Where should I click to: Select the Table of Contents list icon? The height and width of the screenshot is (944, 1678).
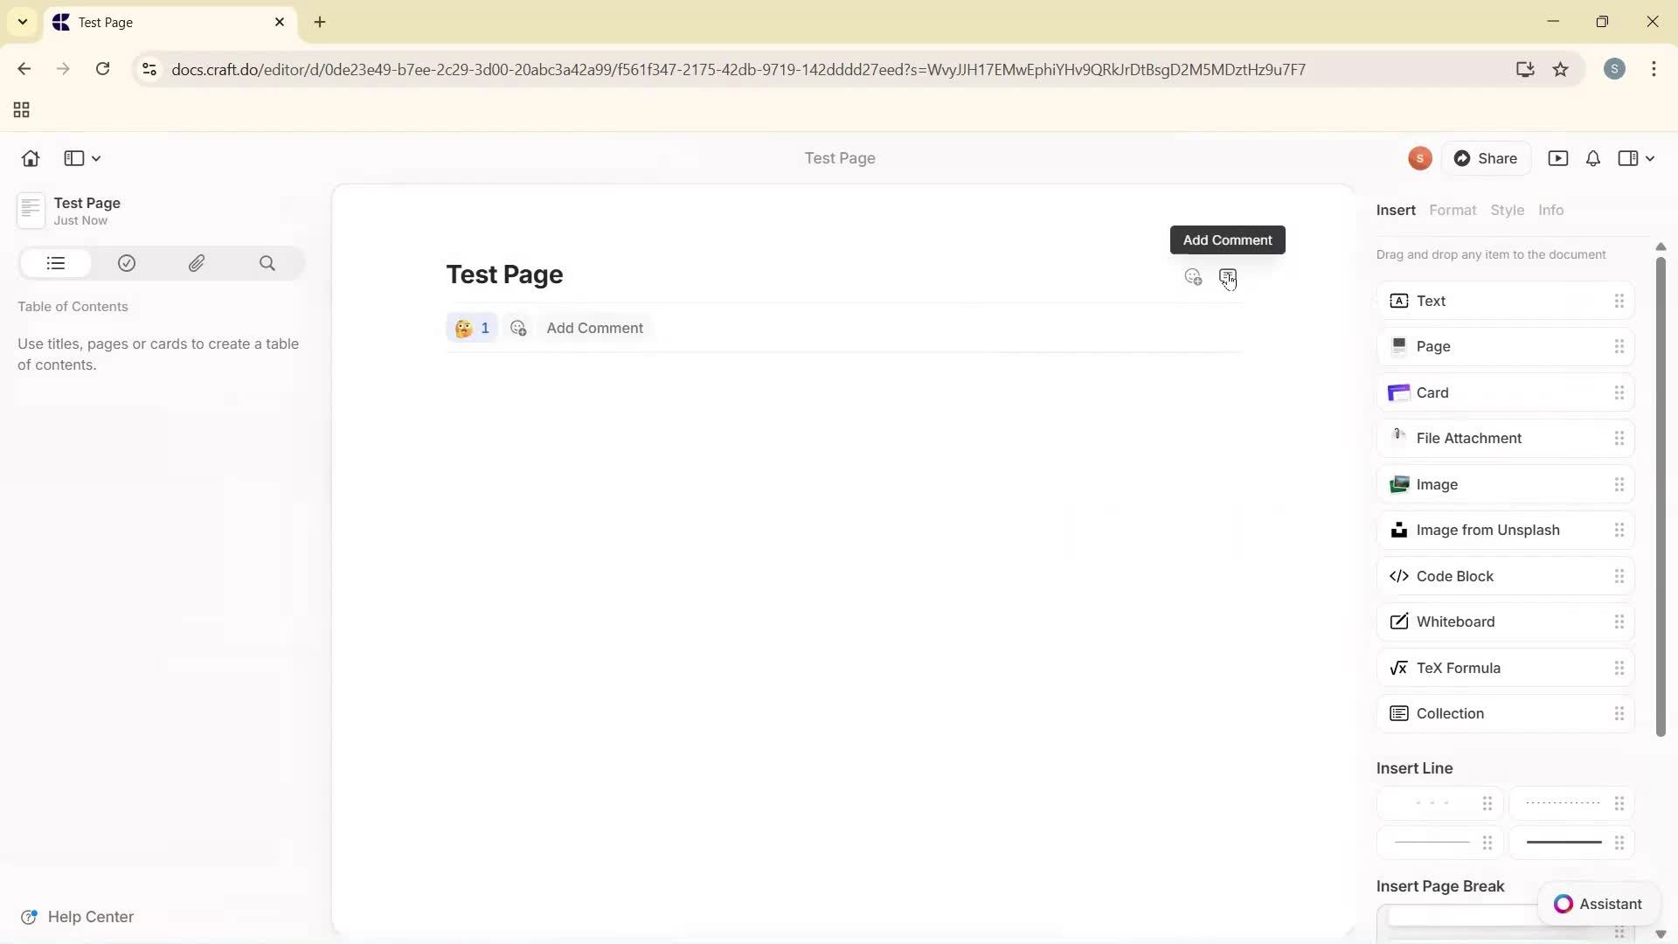tap(55, 263)
